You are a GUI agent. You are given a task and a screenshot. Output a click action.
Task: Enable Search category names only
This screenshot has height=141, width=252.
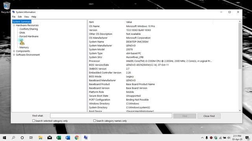click(x=94, y=121)
